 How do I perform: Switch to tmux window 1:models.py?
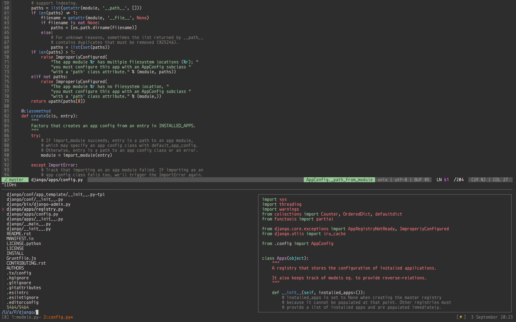26,317
